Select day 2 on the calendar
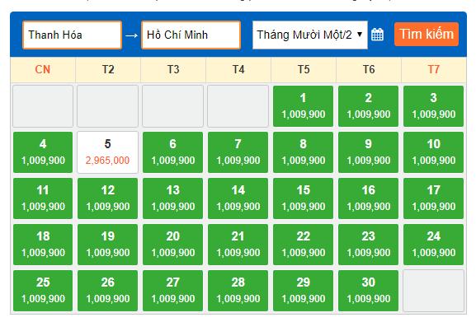Viewport: 476px width, 322px height. pos(368,106)
